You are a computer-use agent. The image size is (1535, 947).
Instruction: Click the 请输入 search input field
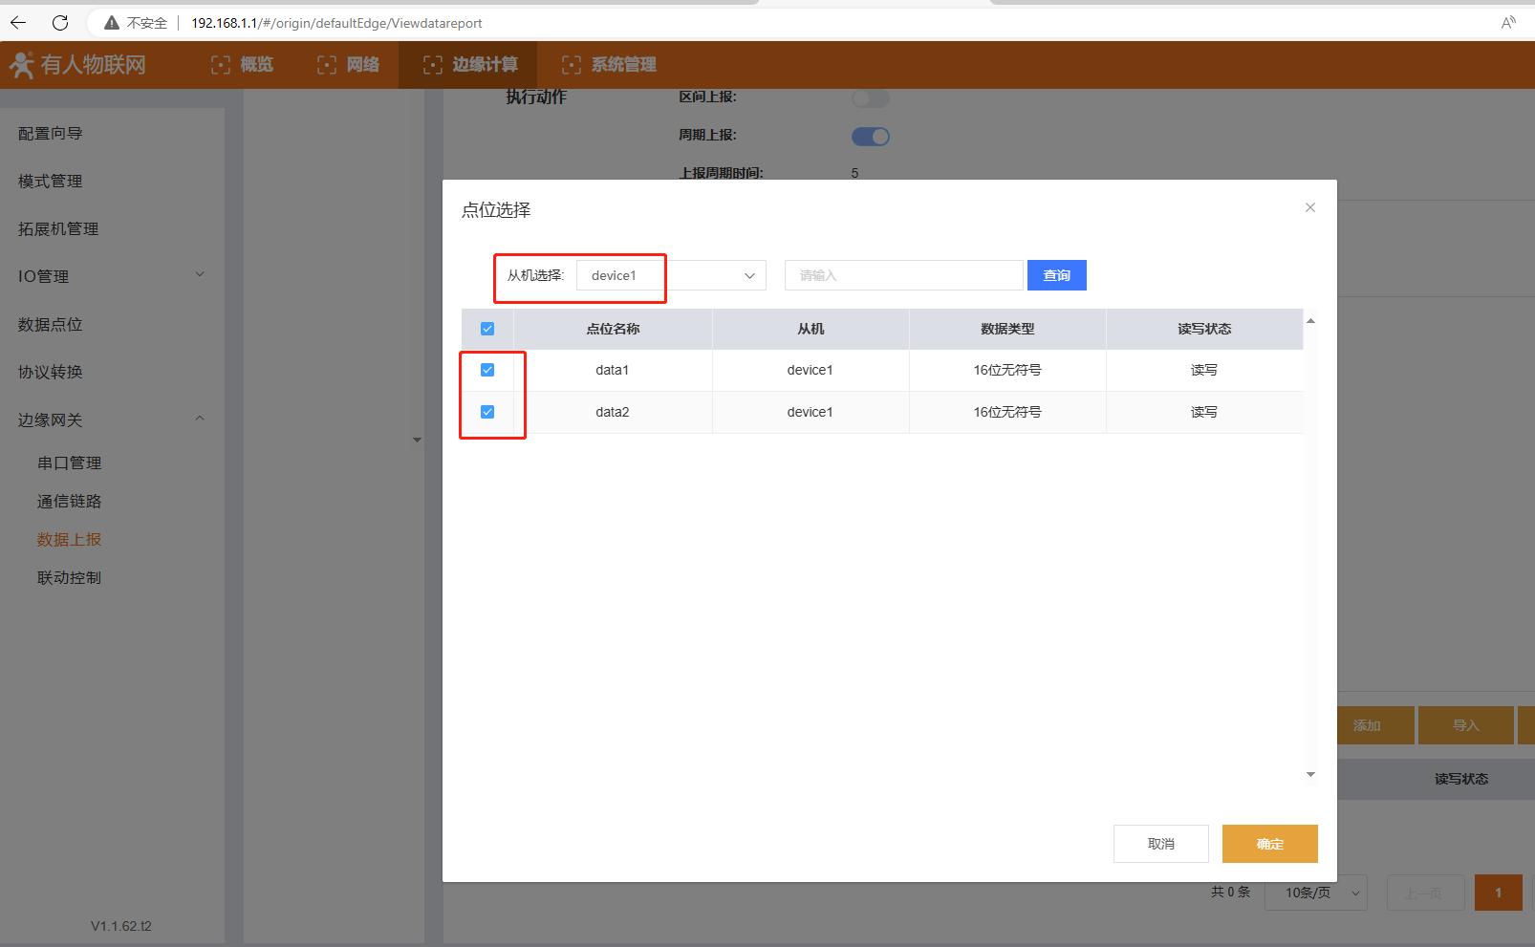(x=903, y=275)
